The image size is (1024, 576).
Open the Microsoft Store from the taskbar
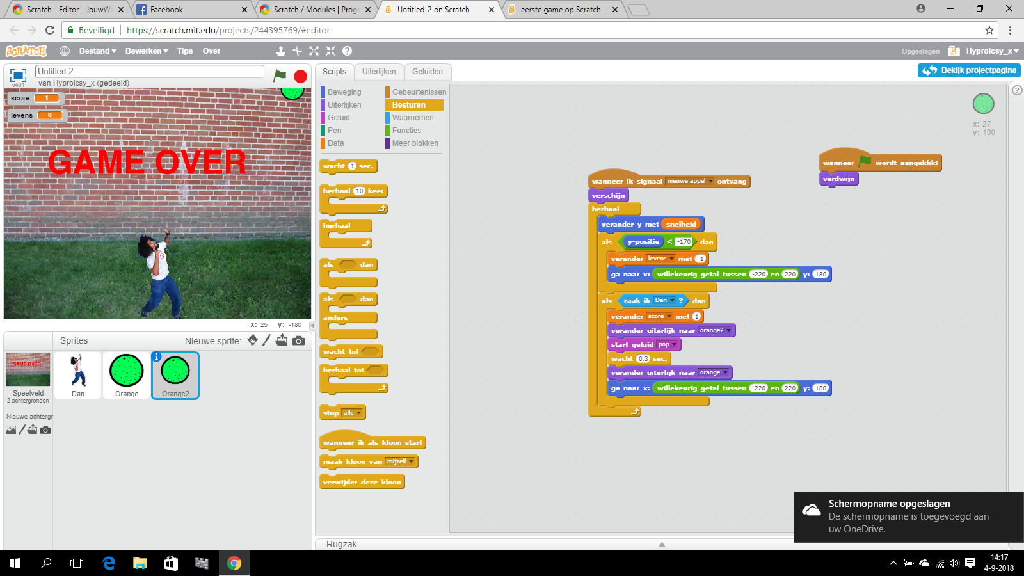(171, 563)
